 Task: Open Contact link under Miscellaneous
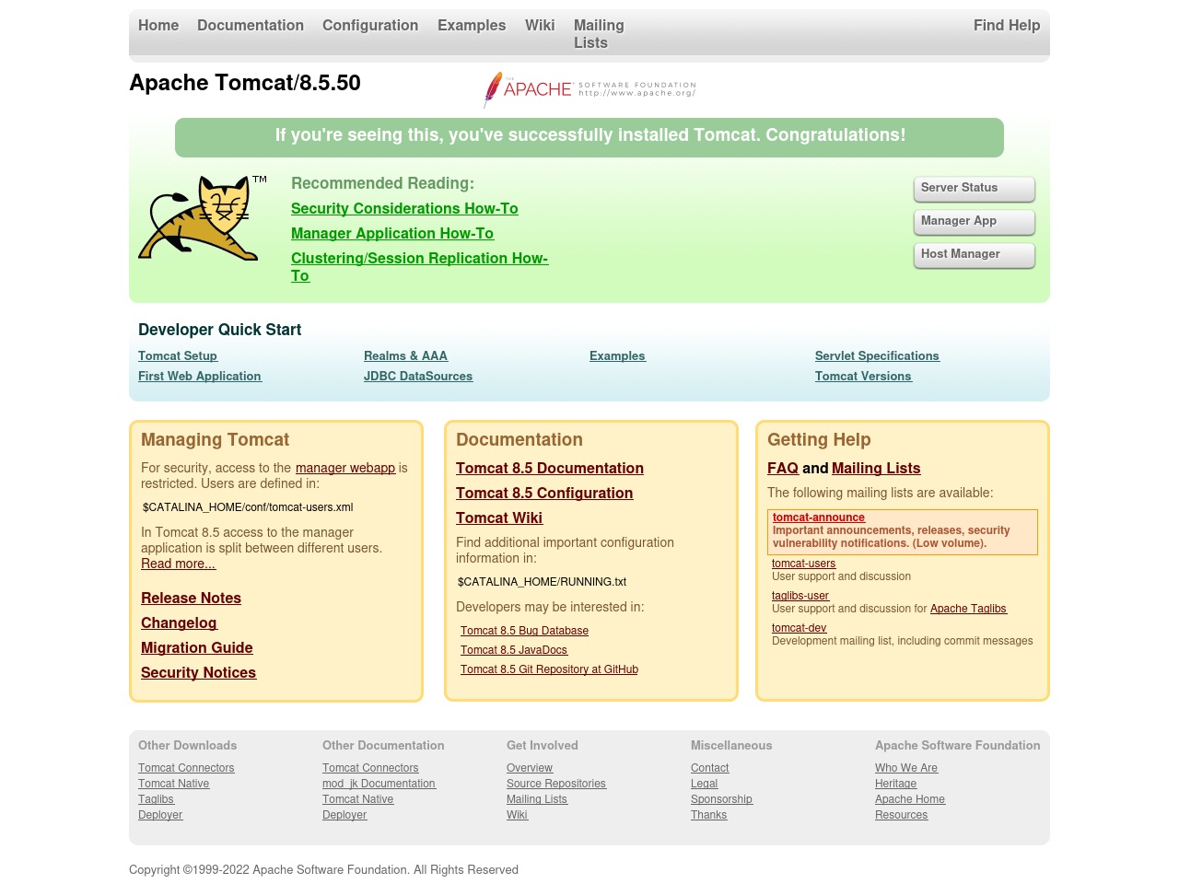[x=709, y=768]
